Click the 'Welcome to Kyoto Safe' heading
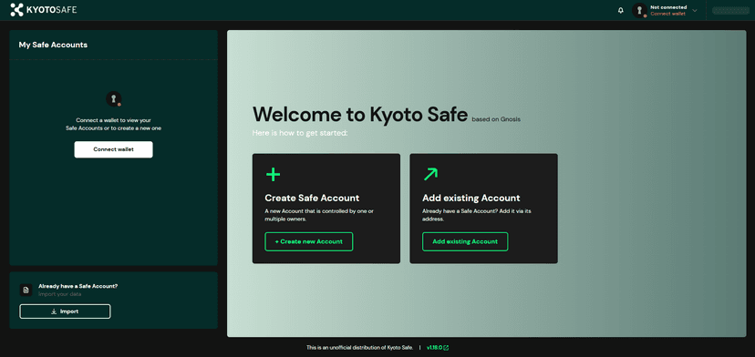Viewport: 755px width, 357px height. click(x=360, y=115)
